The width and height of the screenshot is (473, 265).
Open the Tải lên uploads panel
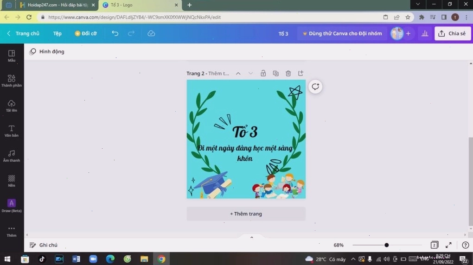[x=12, y=106]
